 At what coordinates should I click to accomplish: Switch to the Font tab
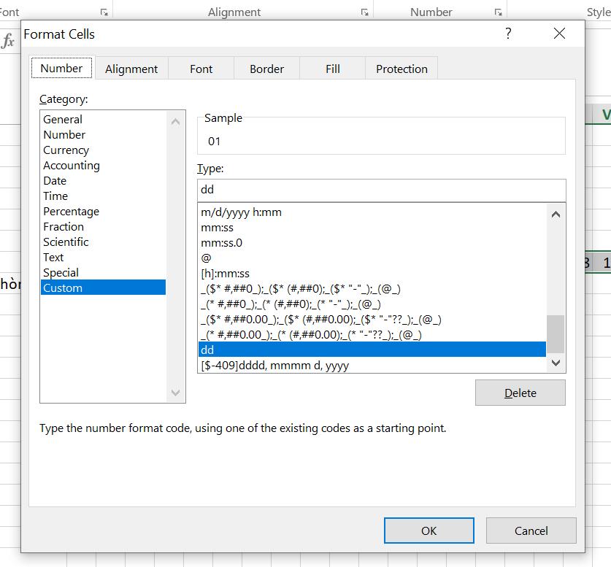coord(201,69)
